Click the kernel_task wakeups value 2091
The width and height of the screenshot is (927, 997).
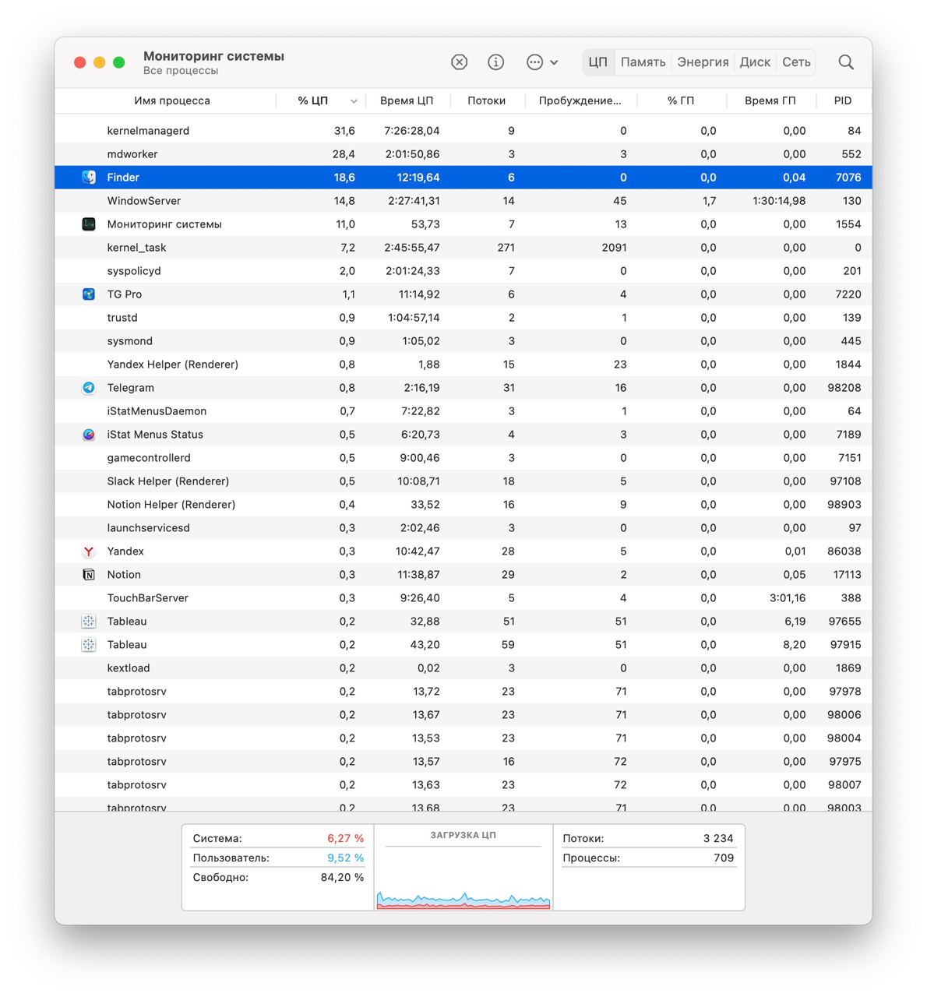coord(614,248)
